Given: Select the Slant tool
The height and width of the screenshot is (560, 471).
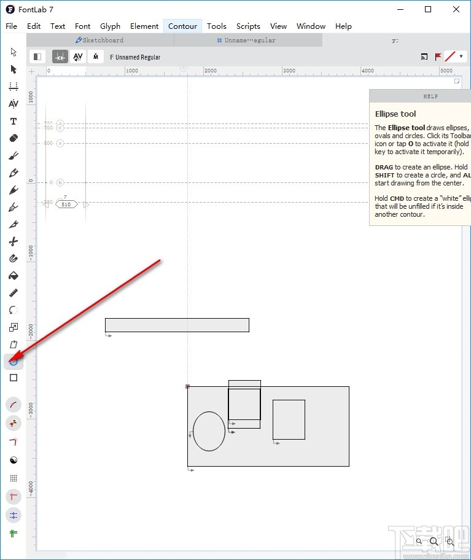Looking at the screenshot, I should [x=14, y=344].
